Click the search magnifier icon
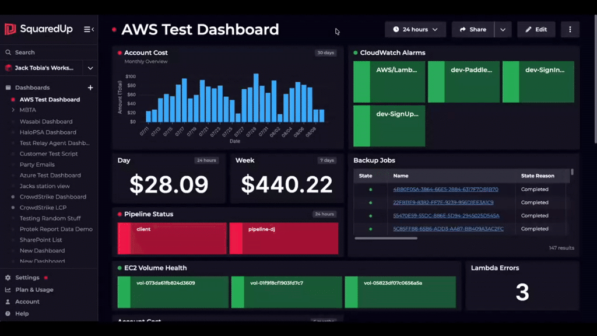 (8, 52)
